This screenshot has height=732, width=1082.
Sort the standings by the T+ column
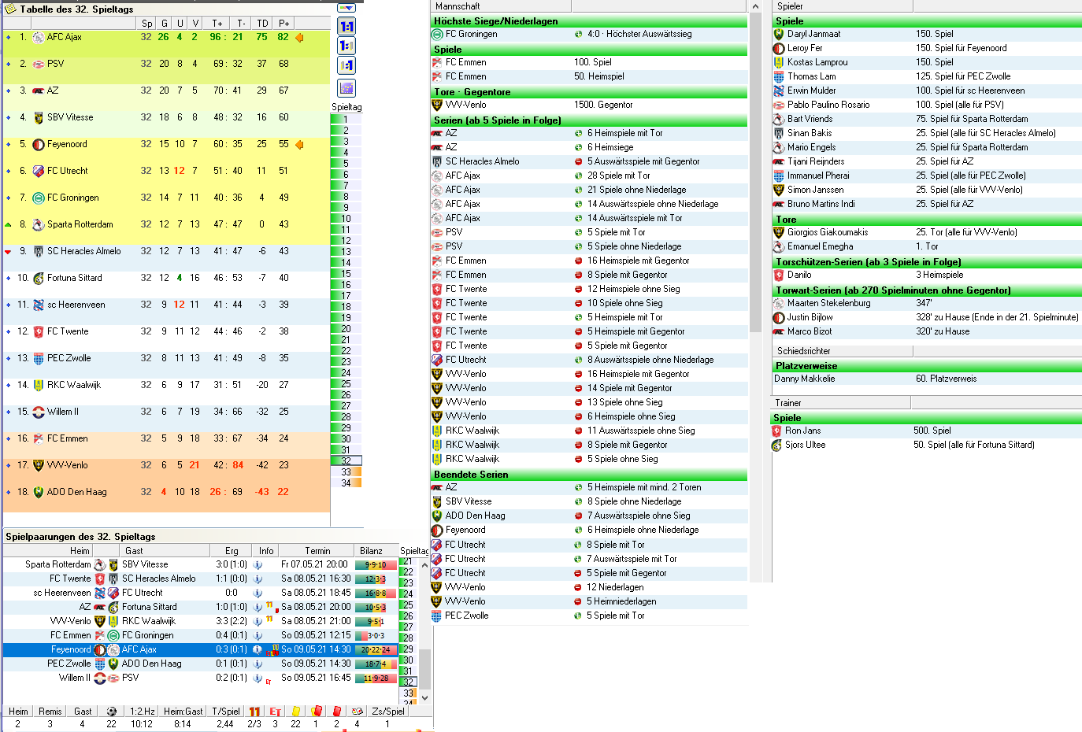coord(217,24)
